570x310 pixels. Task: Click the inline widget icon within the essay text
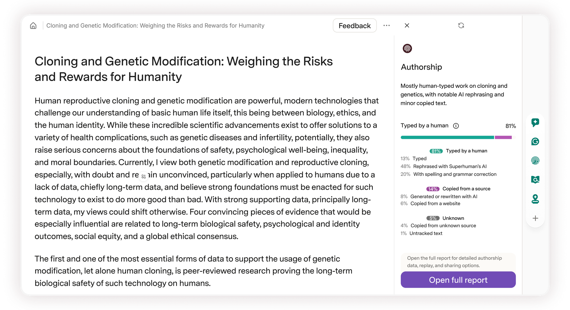point(143,176)
